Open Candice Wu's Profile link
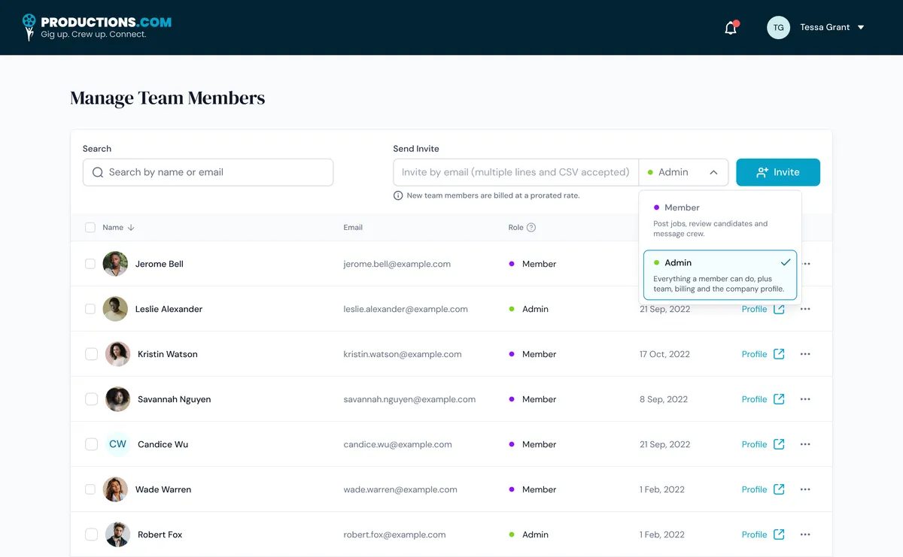Image resolution: width=903 pixels, height=557 pixels. [754, 444]
